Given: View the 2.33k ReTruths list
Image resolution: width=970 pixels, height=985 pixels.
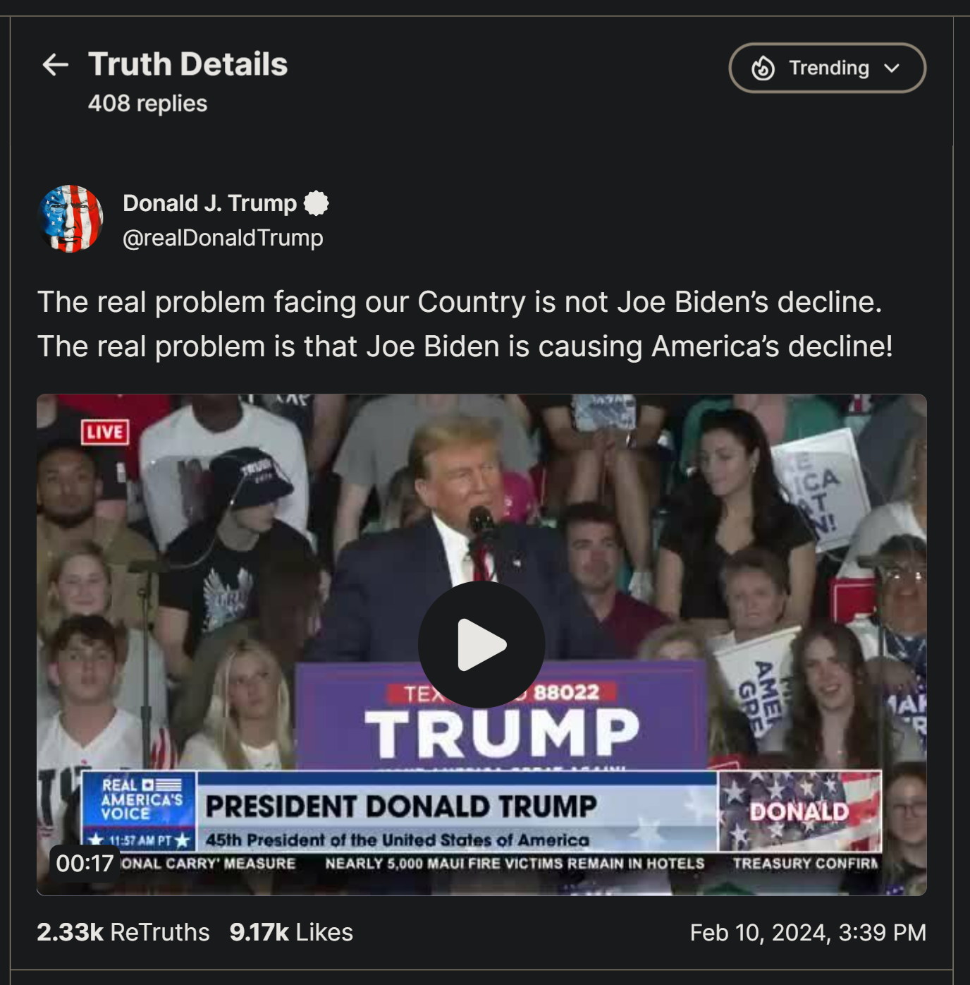Looking at the screenshot, I should pos(123,932).
